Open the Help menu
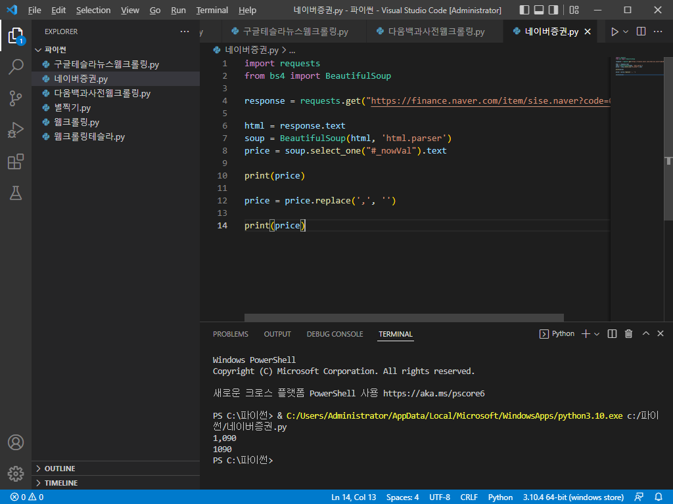Viewport: 673px width, 504px height. pos(247,10)
